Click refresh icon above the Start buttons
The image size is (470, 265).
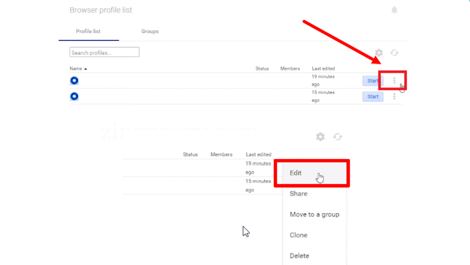pos(394,53)
